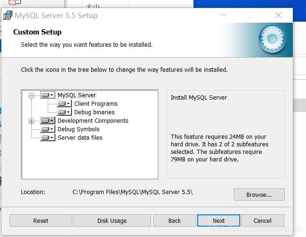Open Development Components install-state dropdown

click(x=48, y=121)
